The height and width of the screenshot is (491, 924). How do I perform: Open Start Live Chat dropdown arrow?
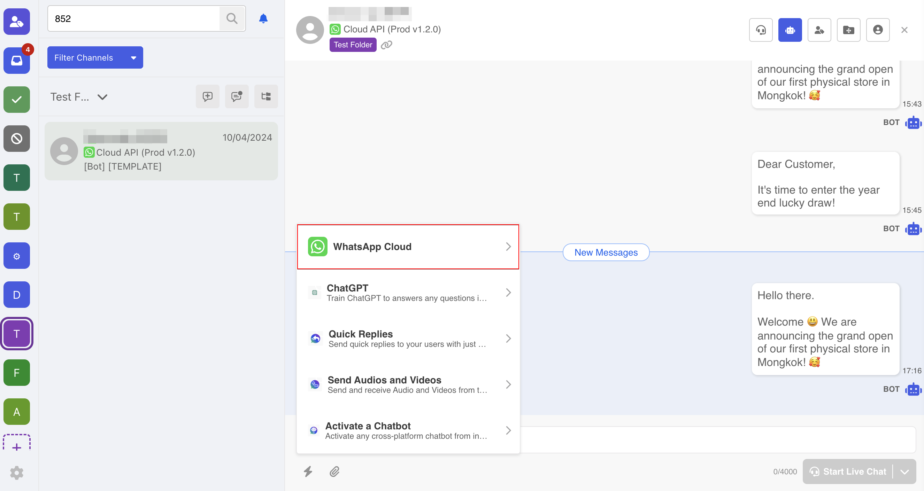coord(904,471)
